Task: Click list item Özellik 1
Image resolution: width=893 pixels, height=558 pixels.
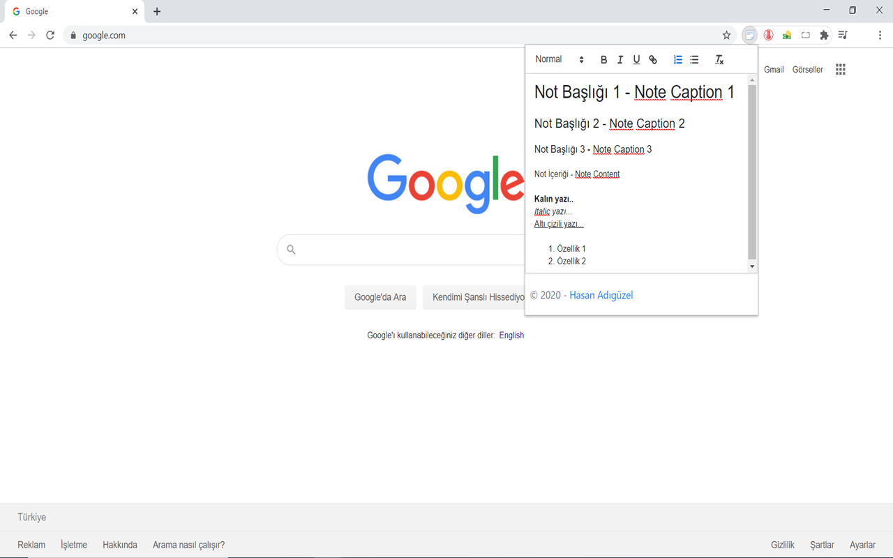Action: click(571, 249)
